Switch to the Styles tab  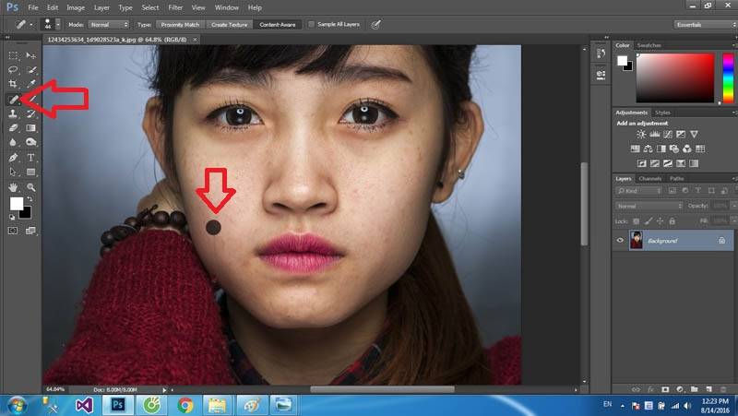tap(662, 113)
